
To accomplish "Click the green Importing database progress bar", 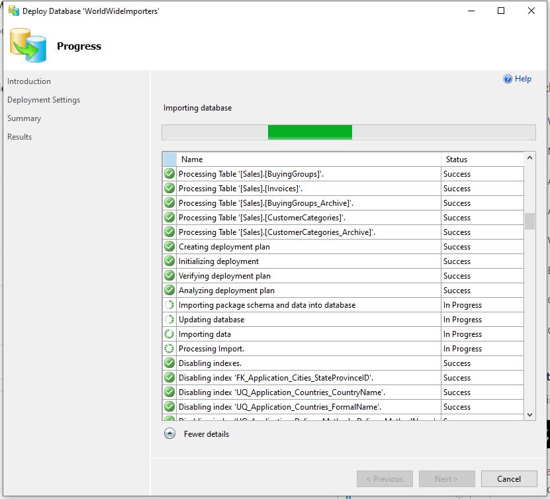I will tap(310, 132).
